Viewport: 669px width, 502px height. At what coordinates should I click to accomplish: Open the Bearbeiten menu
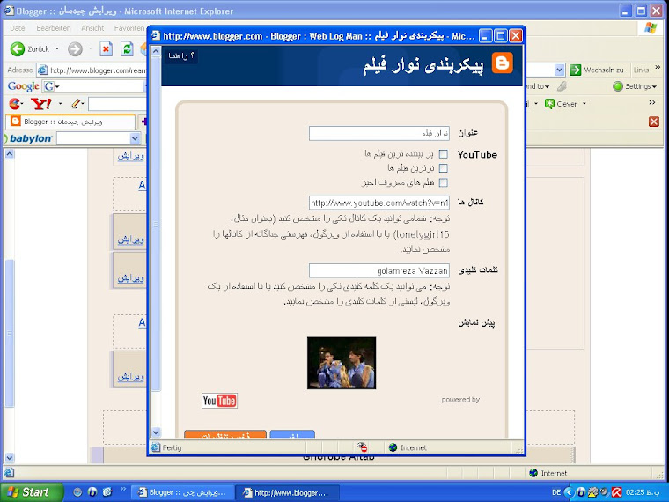point(54,28)
